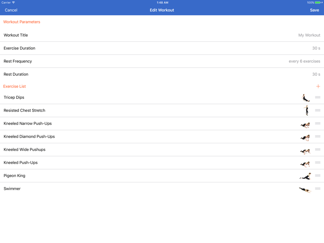The width and height of the screenshot is (324, 243).
Task: Tap the Swimmer exercise thumbnail image
Action: [305, 190]
